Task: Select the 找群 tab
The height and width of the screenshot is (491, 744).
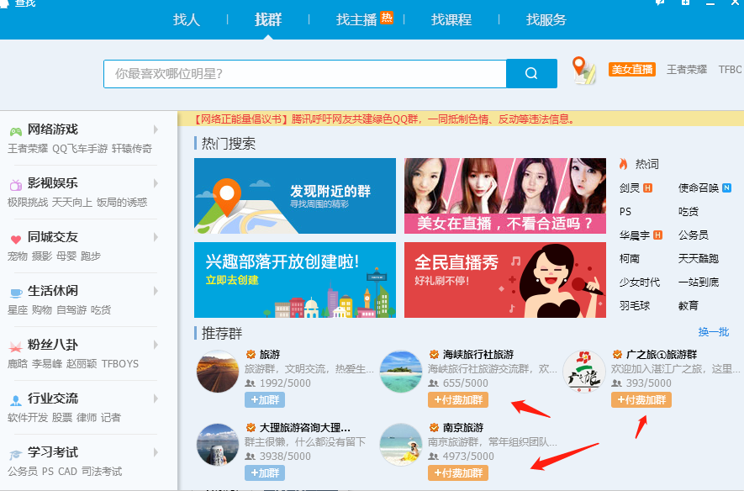Action: point(268,20)
